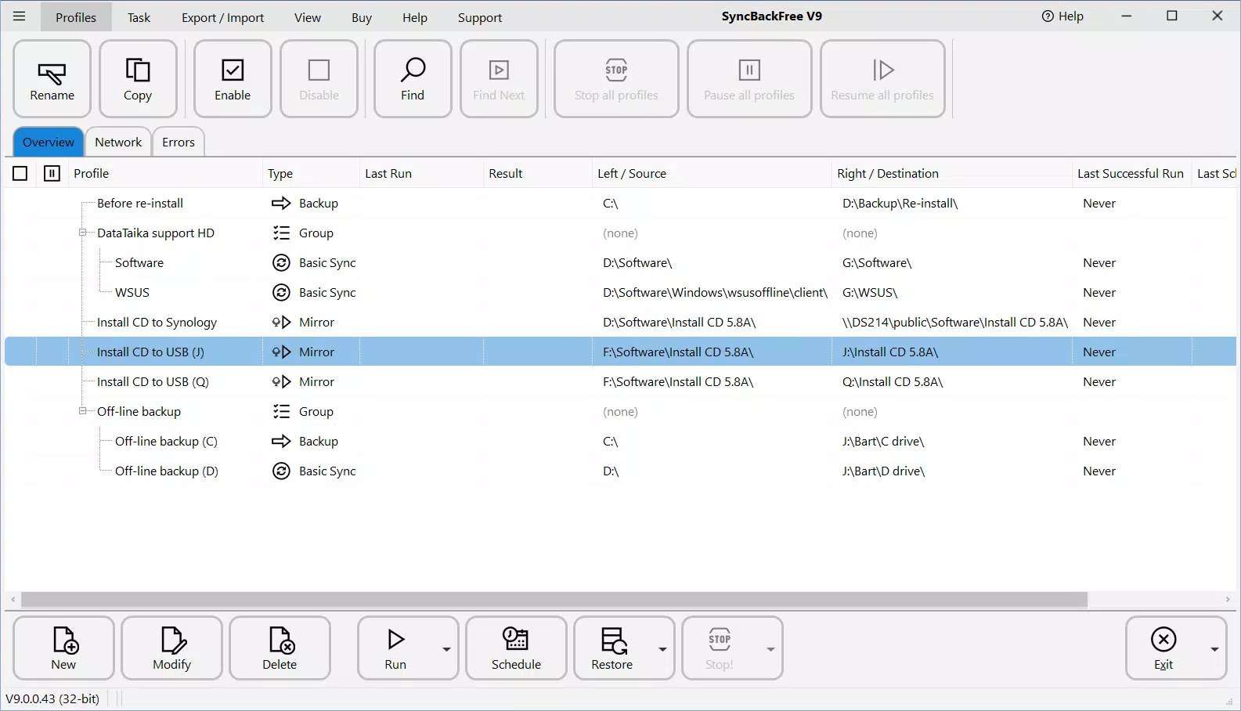The image size is (1241, 711).
Task: Click the Profiles menu
Action: point(76,17)
